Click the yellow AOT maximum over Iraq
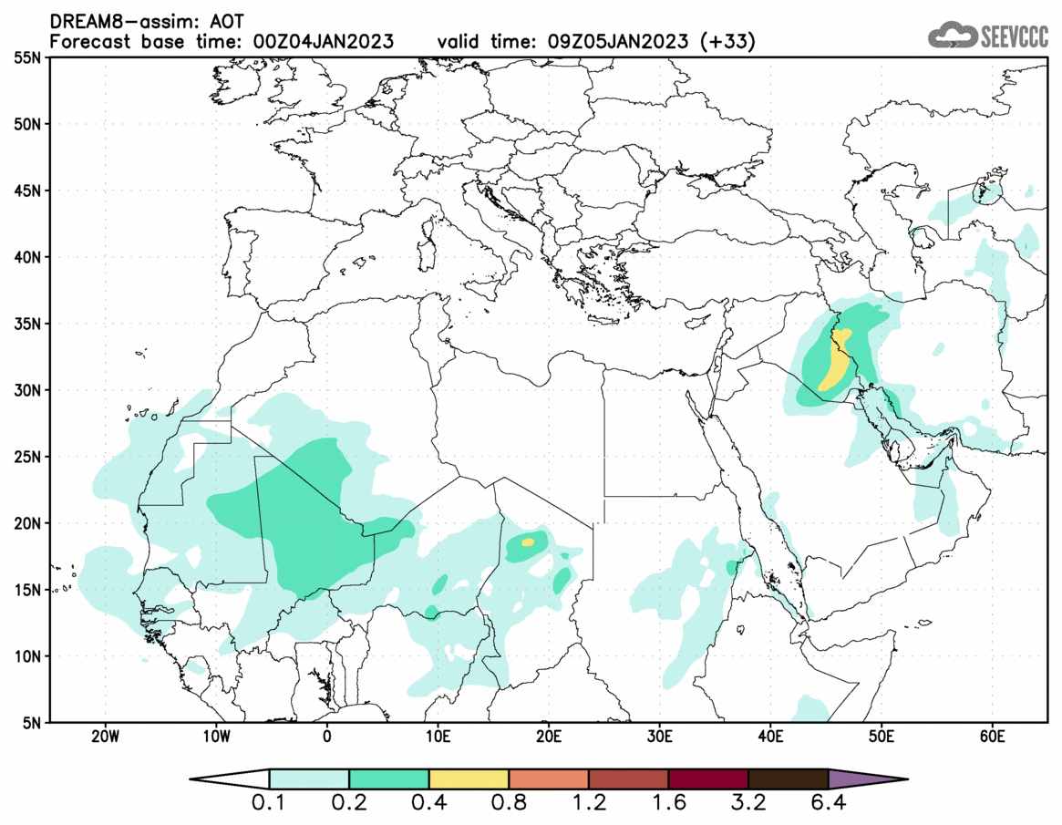This screenshot has height=825, width=1062. pyautogui.click(x=836, y=360)
